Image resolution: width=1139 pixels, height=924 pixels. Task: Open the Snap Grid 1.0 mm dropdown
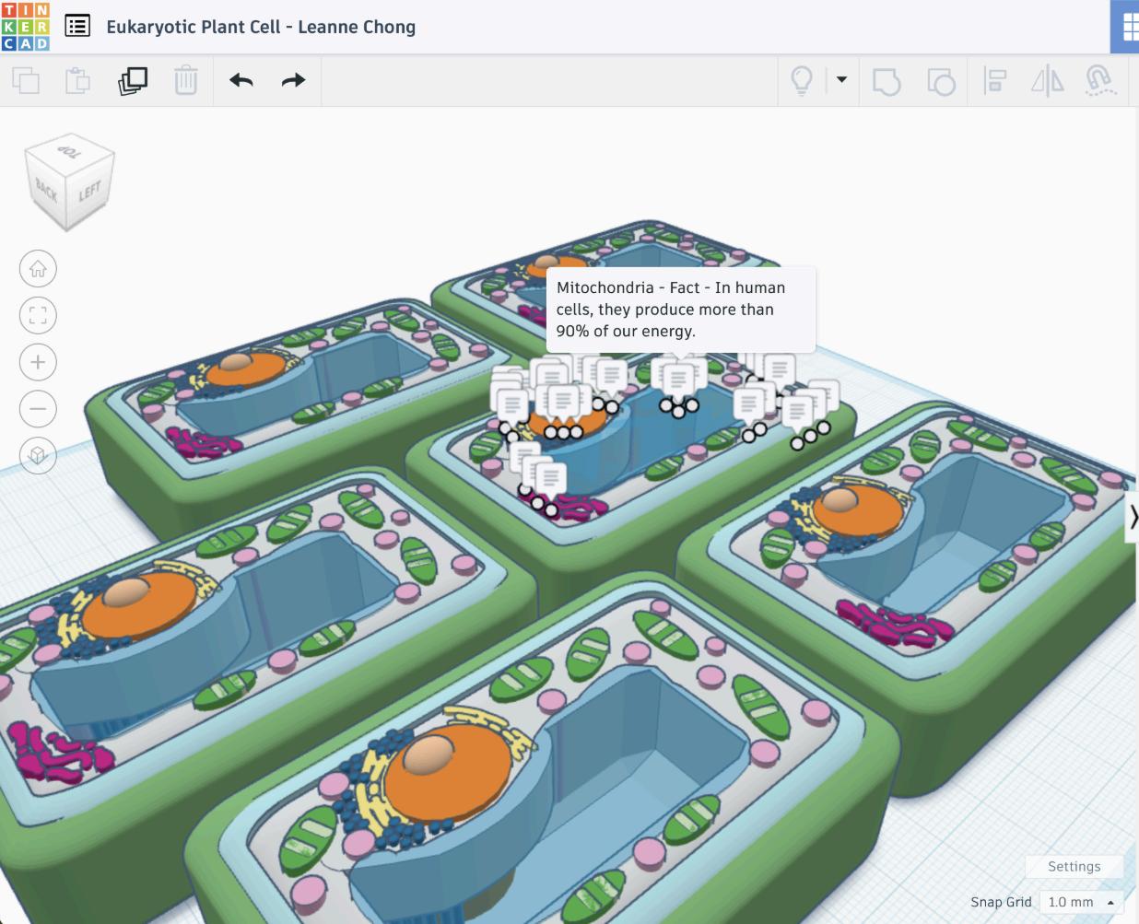coord(1084,902)
